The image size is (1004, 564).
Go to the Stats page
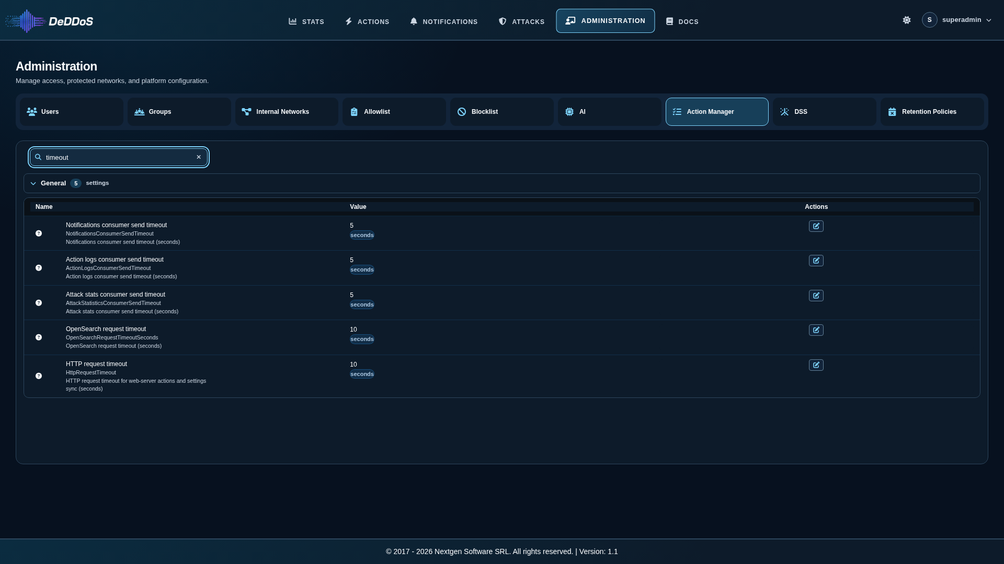306,21
